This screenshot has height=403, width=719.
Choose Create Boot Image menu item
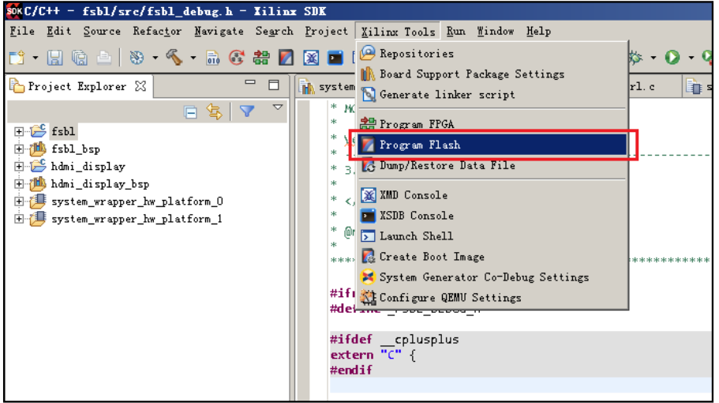tap(492, 257)
